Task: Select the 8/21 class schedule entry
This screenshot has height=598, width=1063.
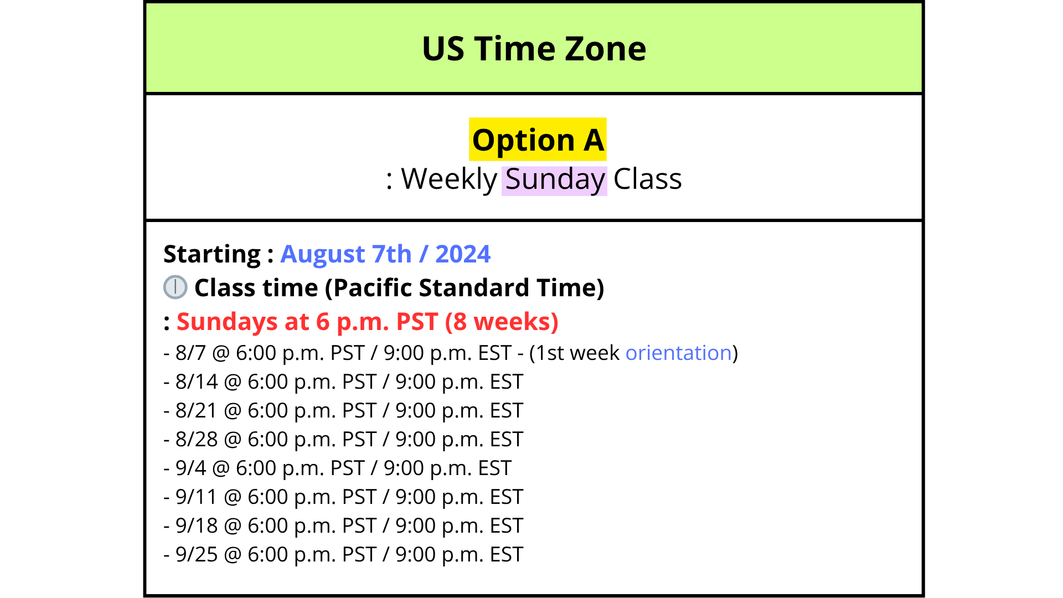Action: 343,411
